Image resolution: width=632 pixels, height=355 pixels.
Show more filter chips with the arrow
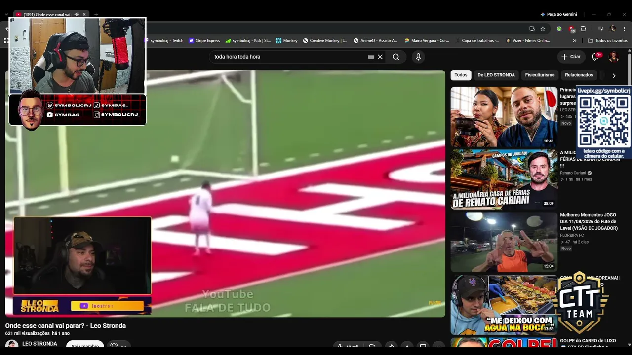click(614, 75)
